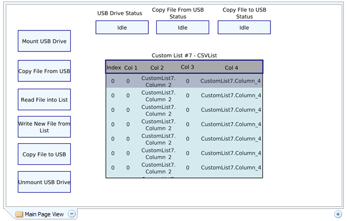Select the highlighted first row's Column_4 cell

[x=231, y=81]
